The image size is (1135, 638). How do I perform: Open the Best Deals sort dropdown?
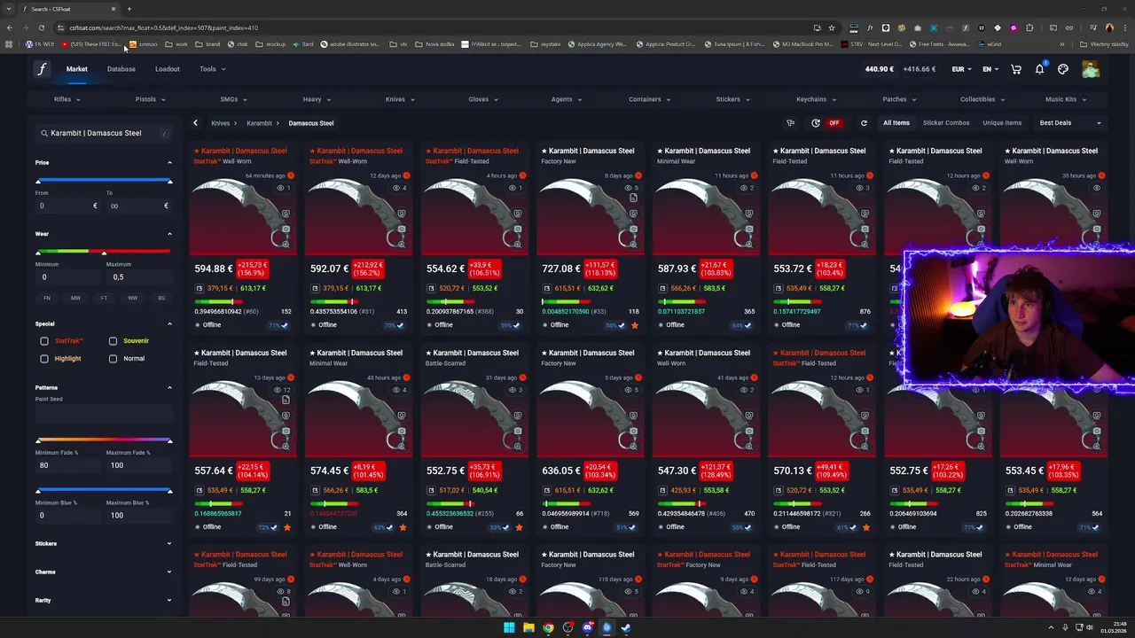(1070, 123)
